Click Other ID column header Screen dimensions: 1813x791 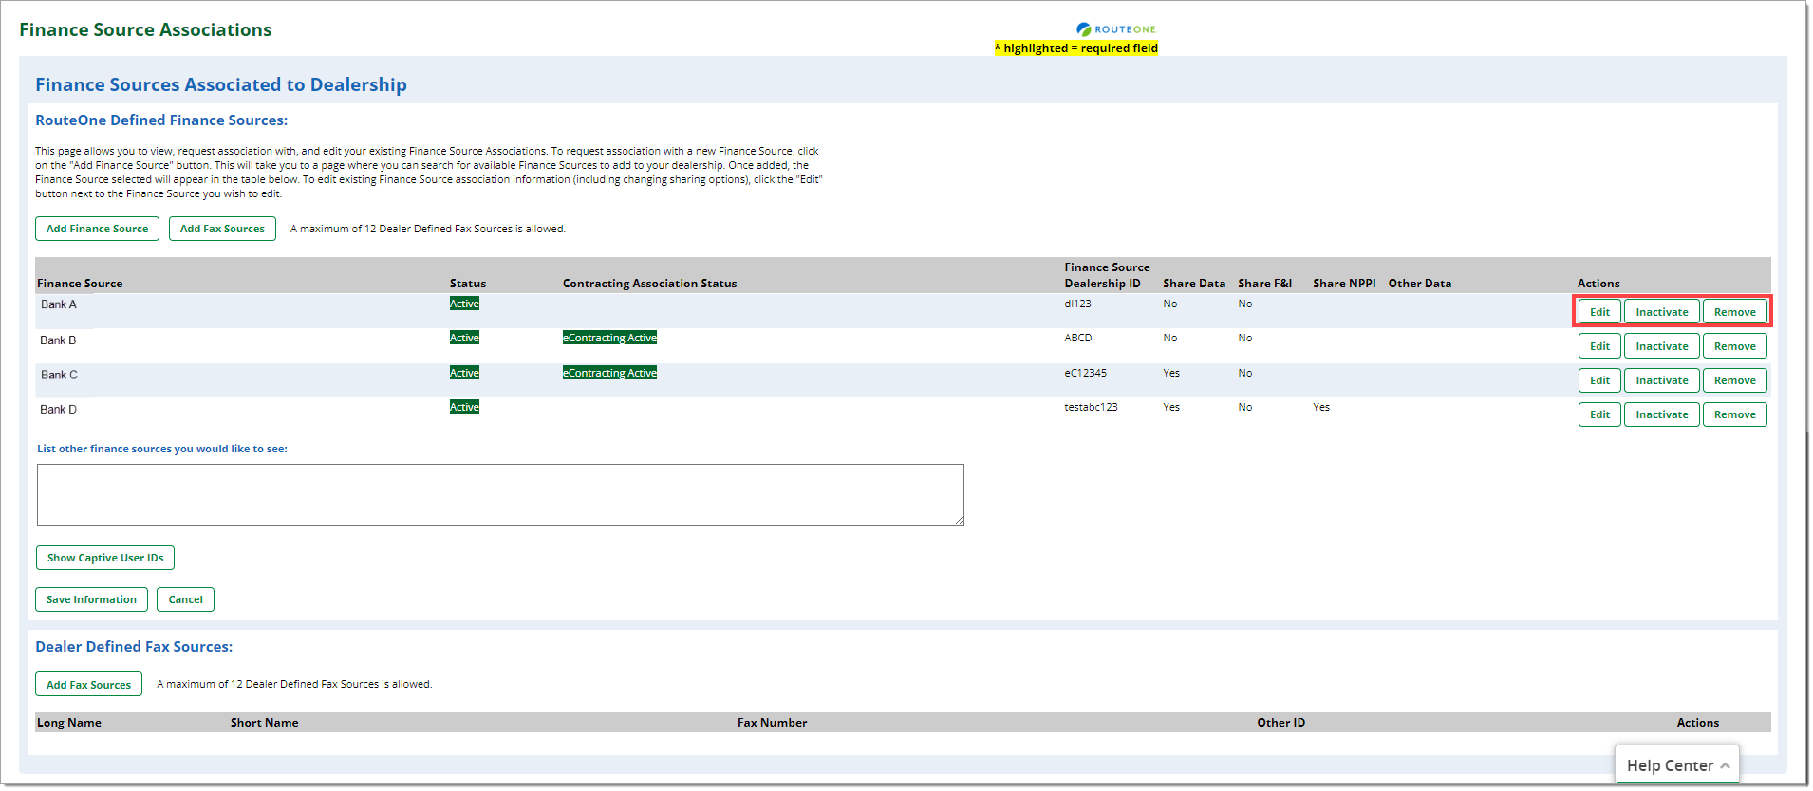click(x=1280, y=723)
